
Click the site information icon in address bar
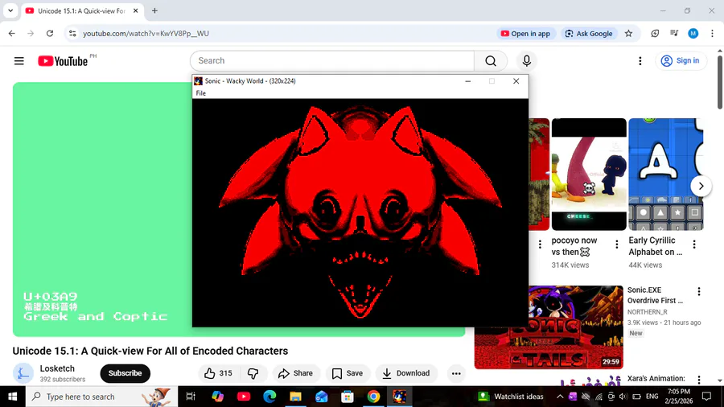[x=72, y=33]
